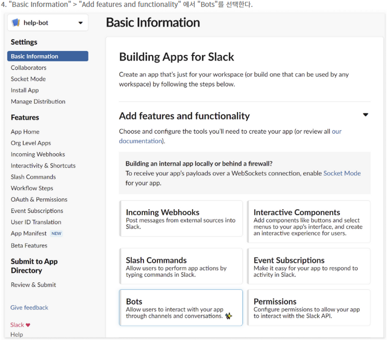
Task: Open the Review & Submit page
Action: pos(34,285)
